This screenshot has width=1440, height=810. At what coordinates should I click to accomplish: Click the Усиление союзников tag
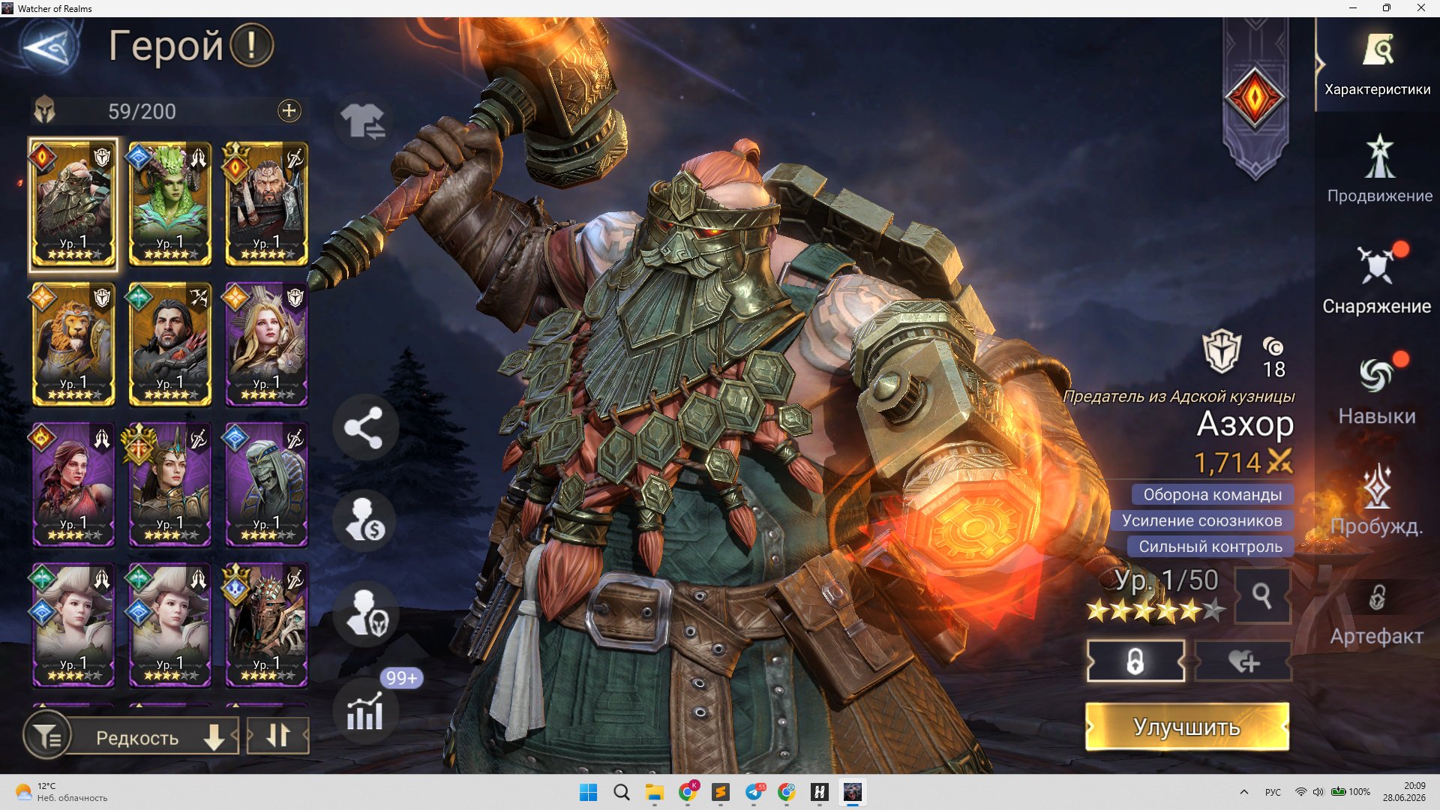(x=1201, y=520)
